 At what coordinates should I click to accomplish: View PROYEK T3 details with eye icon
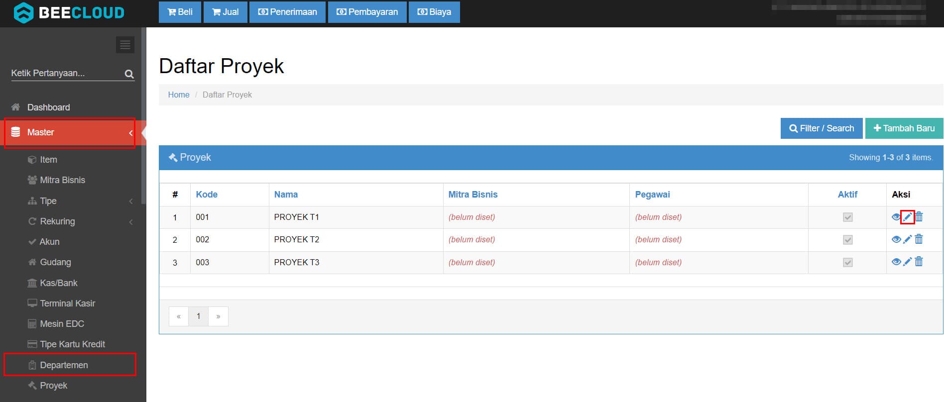pyautogui.click(x=896, y=262)
